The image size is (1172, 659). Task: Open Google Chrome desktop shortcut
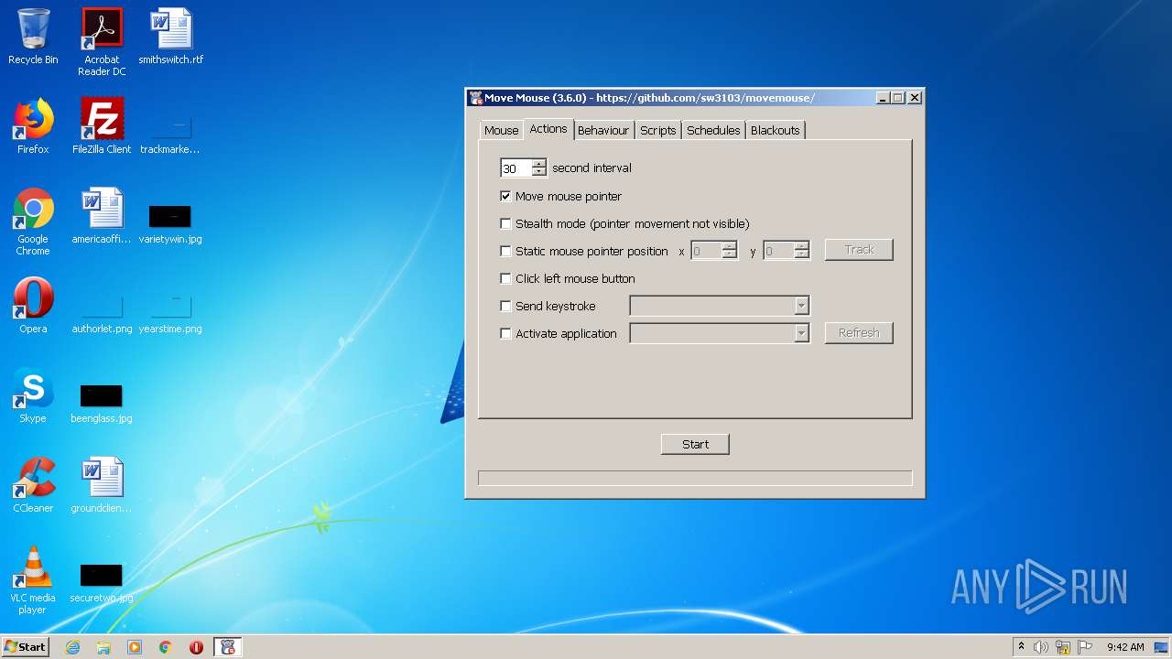point(33,221)
